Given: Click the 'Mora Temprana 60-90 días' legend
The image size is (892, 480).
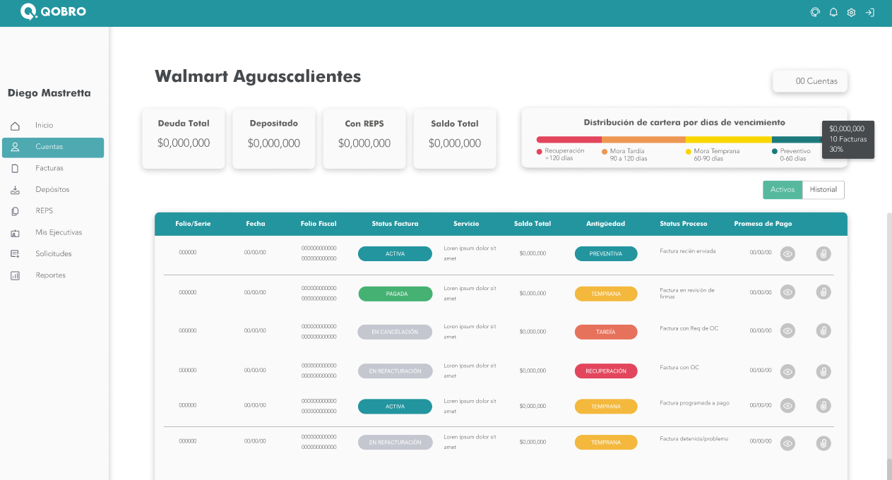Looking at the screenshot, I should click(x=713, y=155).
